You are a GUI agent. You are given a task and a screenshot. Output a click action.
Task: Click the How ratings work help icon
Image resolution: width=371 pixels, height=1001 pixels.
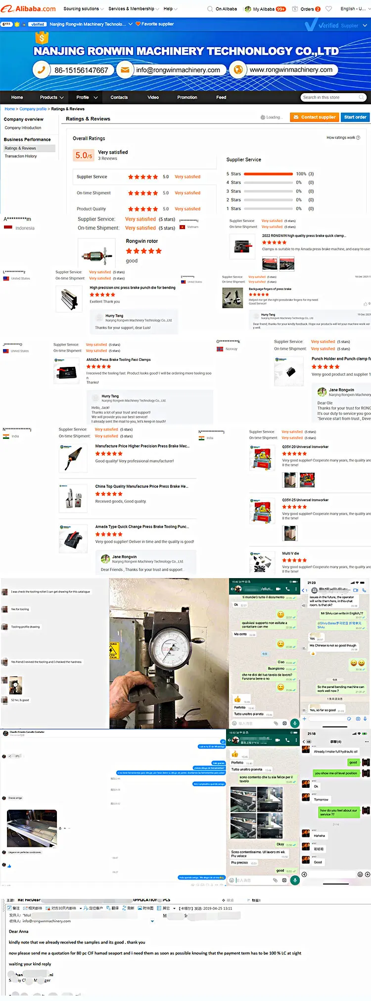(x=358, y=138)
